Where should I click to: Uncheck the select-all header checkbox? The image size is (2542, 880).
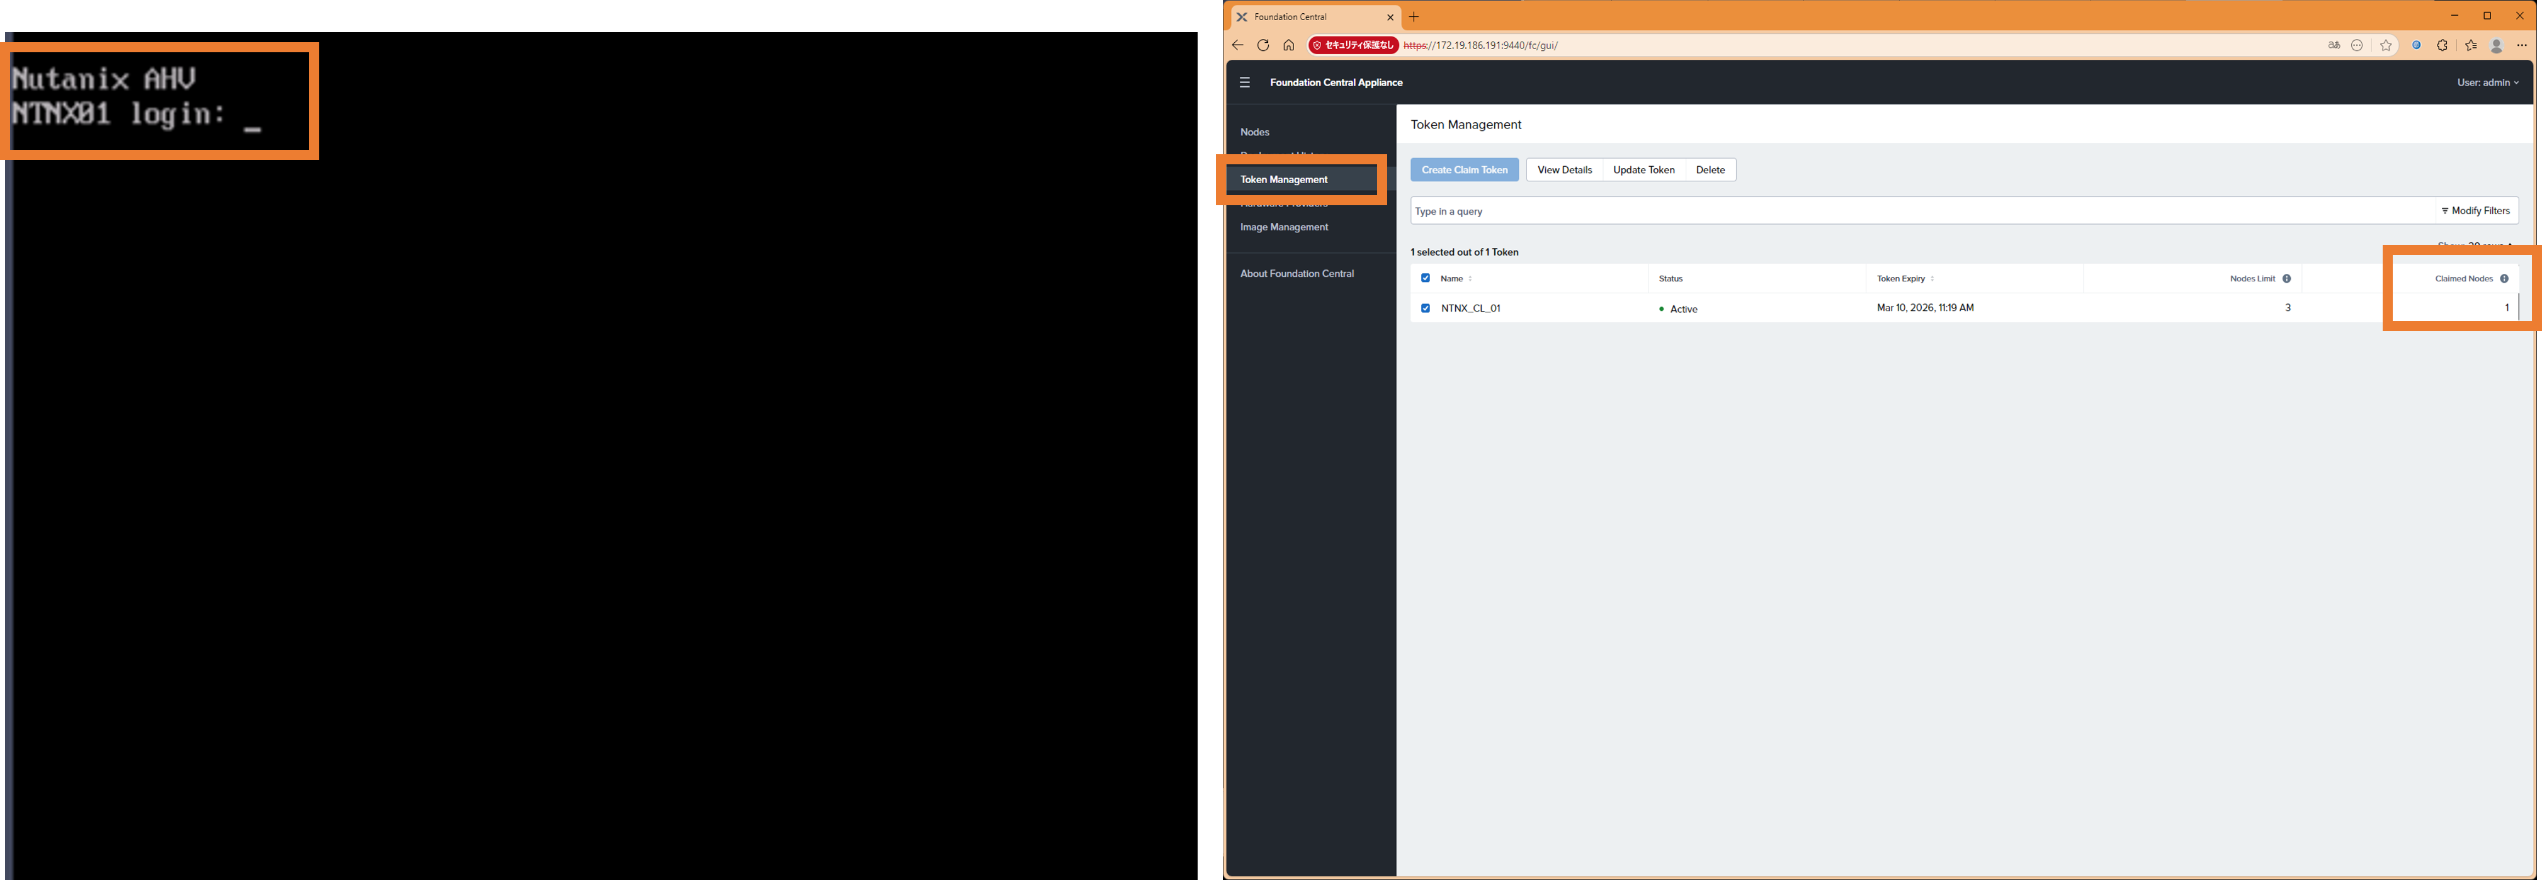tap(1425, 278)
